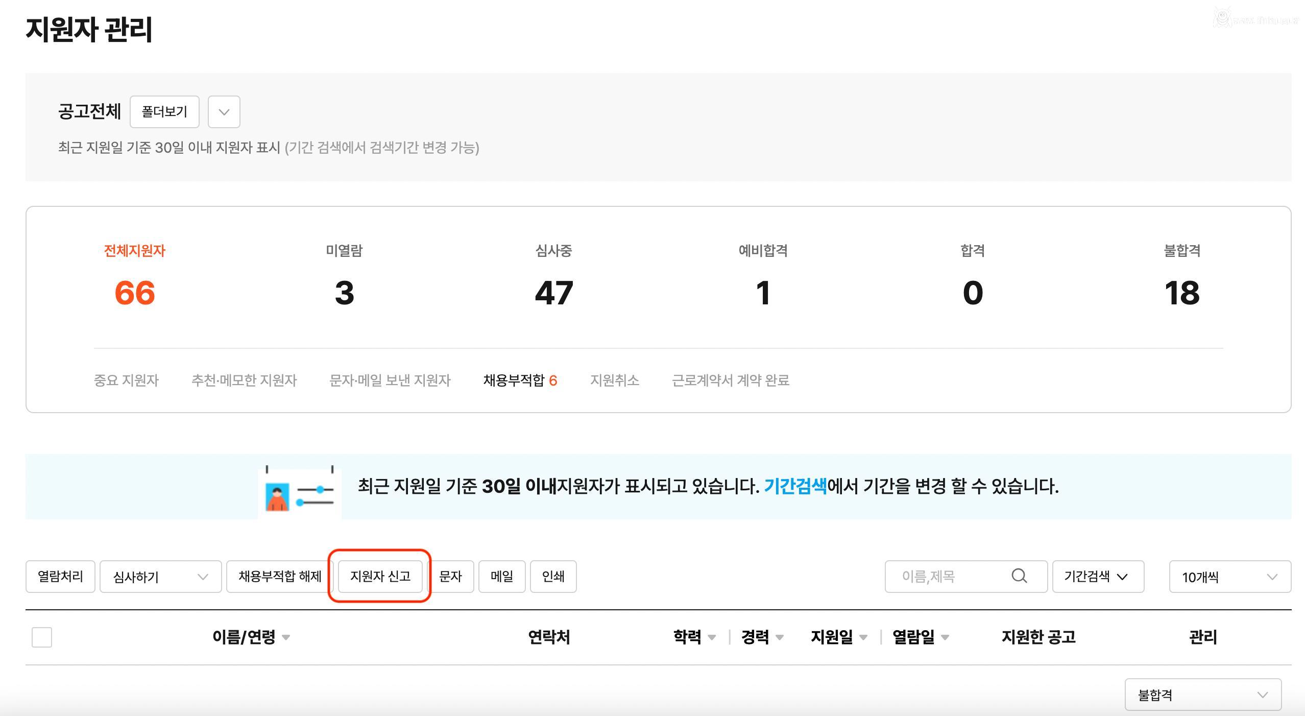This screenshot has height=716, width=1305.
Task: Expand the chevron next to 폴더보기
Action: (x=224, y=112)
